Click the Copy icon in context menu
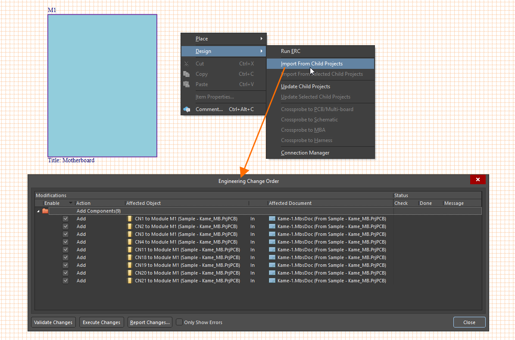Viewport: 515px width, 340px height. (x=187, y=74)
